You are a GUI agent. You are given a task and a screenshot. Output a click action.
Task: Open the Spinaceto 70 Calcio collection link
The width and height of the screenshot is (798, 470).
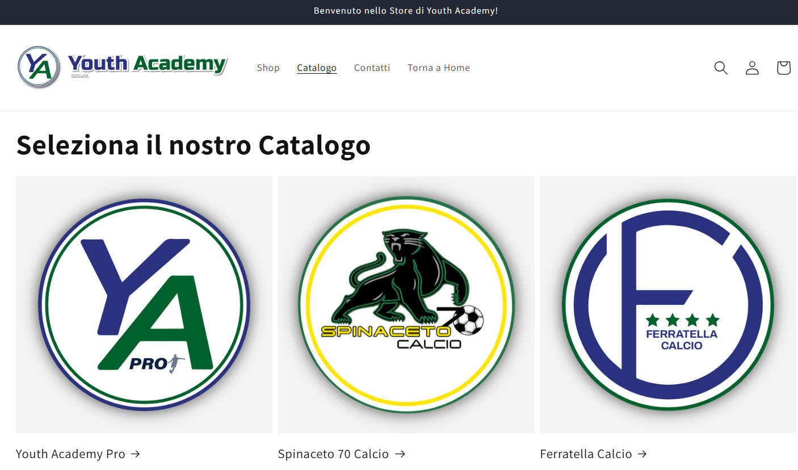pos(333,454)
